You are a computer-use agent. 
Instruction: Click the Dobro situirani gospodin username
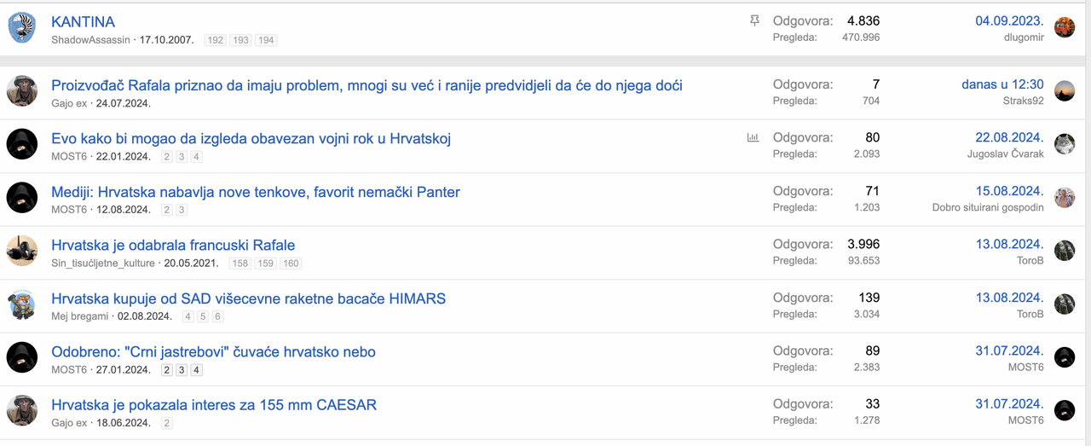988,207
